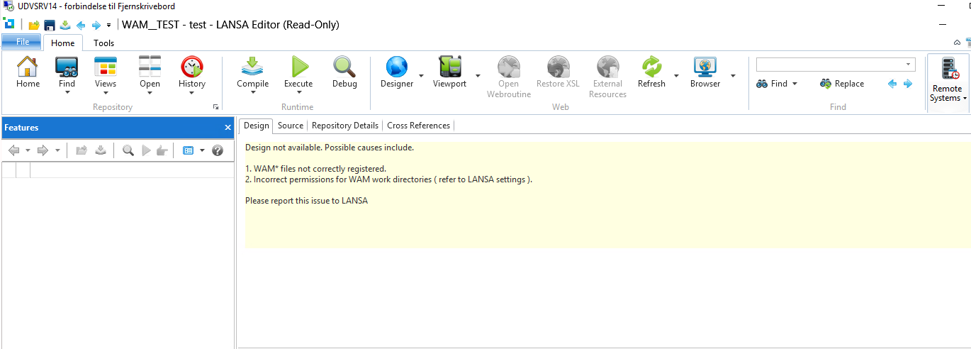Expand the History dropdown arrow

click(191, 93)
